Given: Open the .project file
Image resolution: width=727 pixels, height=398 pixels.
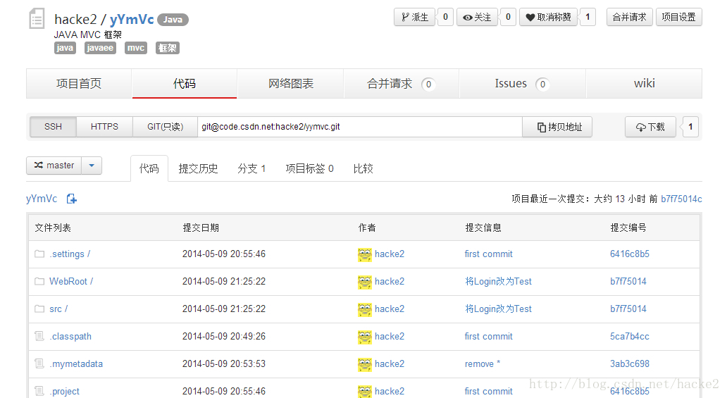Looking at the screenshot, I should click(x=64, y=391).
